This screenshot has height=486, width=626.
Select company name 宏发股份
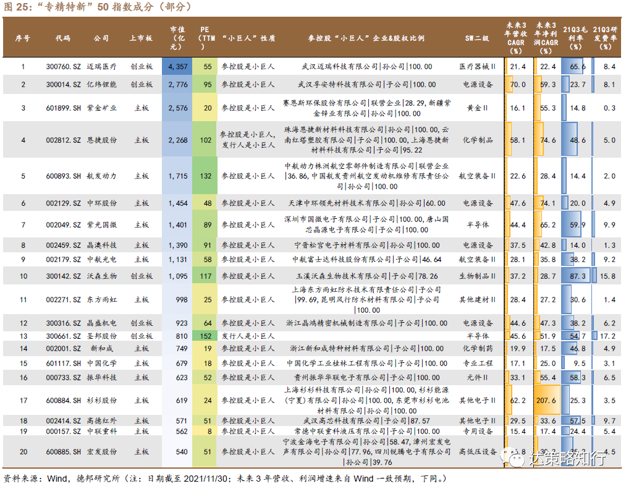(x=102, y=451)
